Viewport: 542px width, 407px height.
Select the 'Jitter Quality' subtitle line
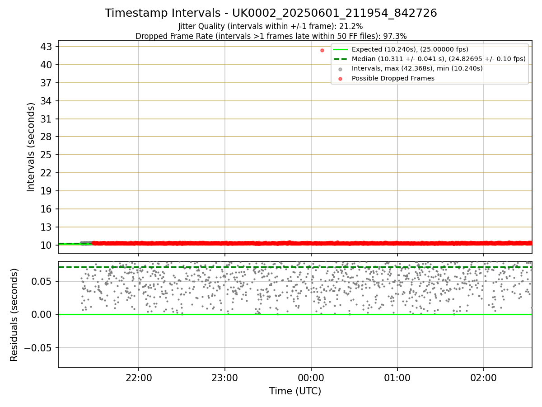coord(271,27)
